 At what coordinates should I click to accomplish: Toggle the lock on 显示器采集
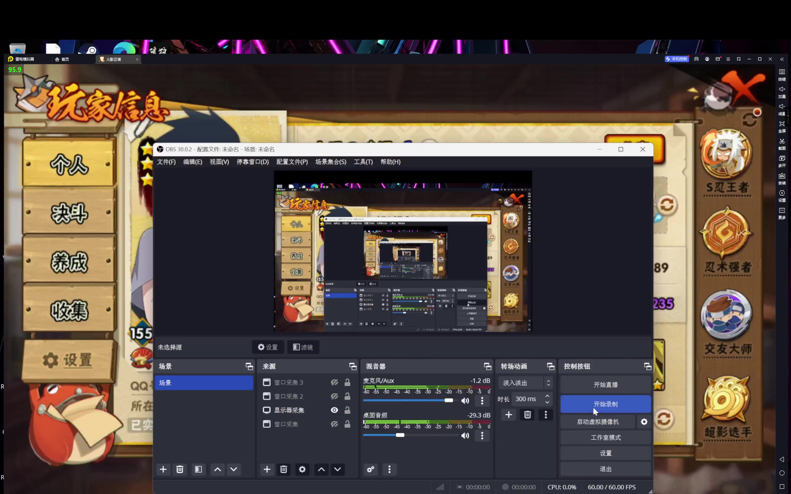click(x=347, y=410)
